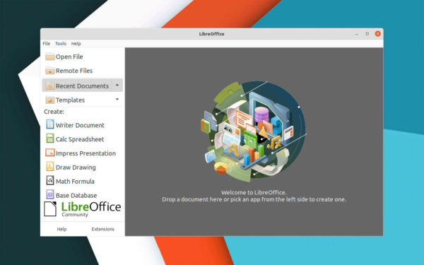Click the Draw Drawing icon
This screenshot has height=265, width=424.
[50, 167]
